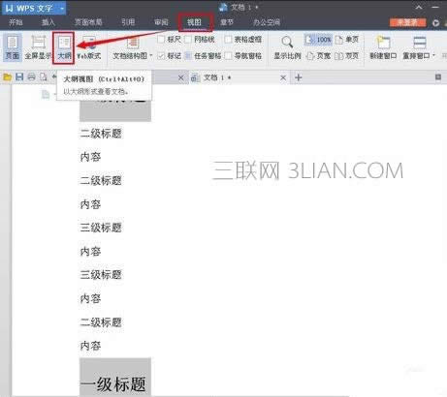This screenshot has width=447, height=397.
Task: Add a new document tab with plus
Action: coord(299,77)
